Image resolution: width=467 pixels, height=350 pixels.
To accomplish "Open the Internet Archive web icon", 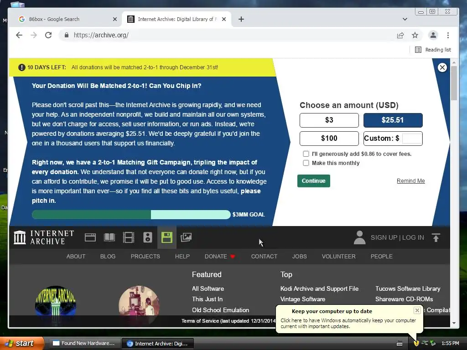I will click(x=90, y=237).
